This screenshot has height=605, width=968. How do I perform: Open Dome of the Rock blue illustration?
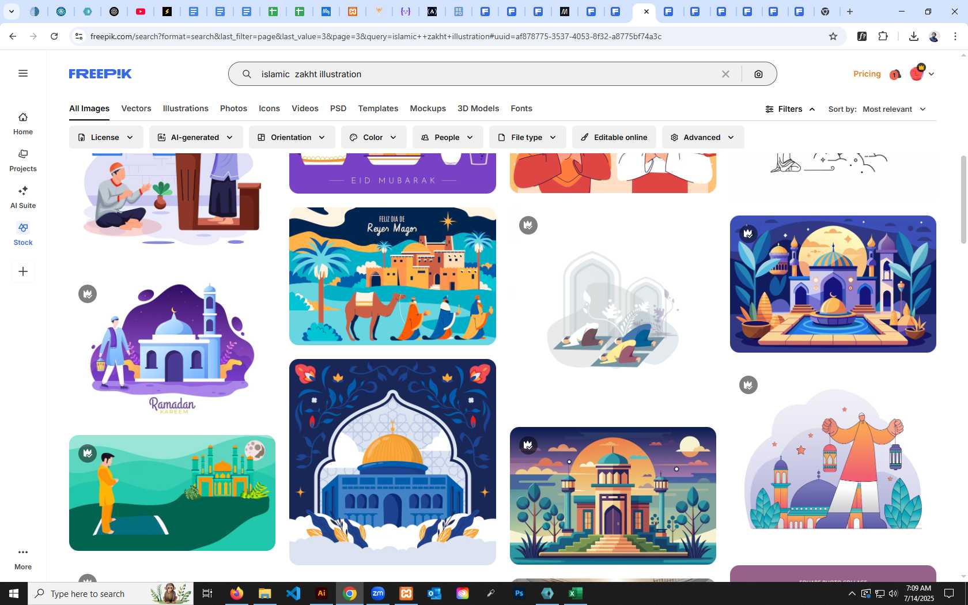[x=392, y=462]
